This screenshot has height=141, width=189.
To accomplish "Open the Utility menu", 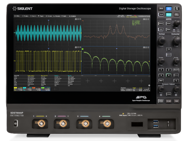I will click(17, 16).
